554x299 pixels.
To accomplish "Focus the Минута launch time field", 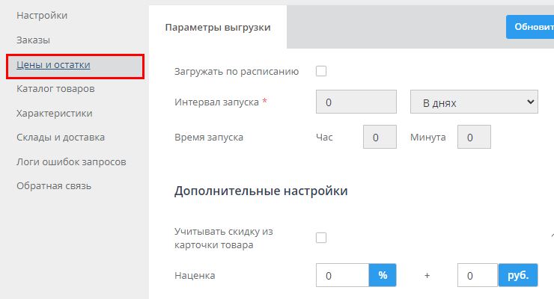I will (475, 138).
